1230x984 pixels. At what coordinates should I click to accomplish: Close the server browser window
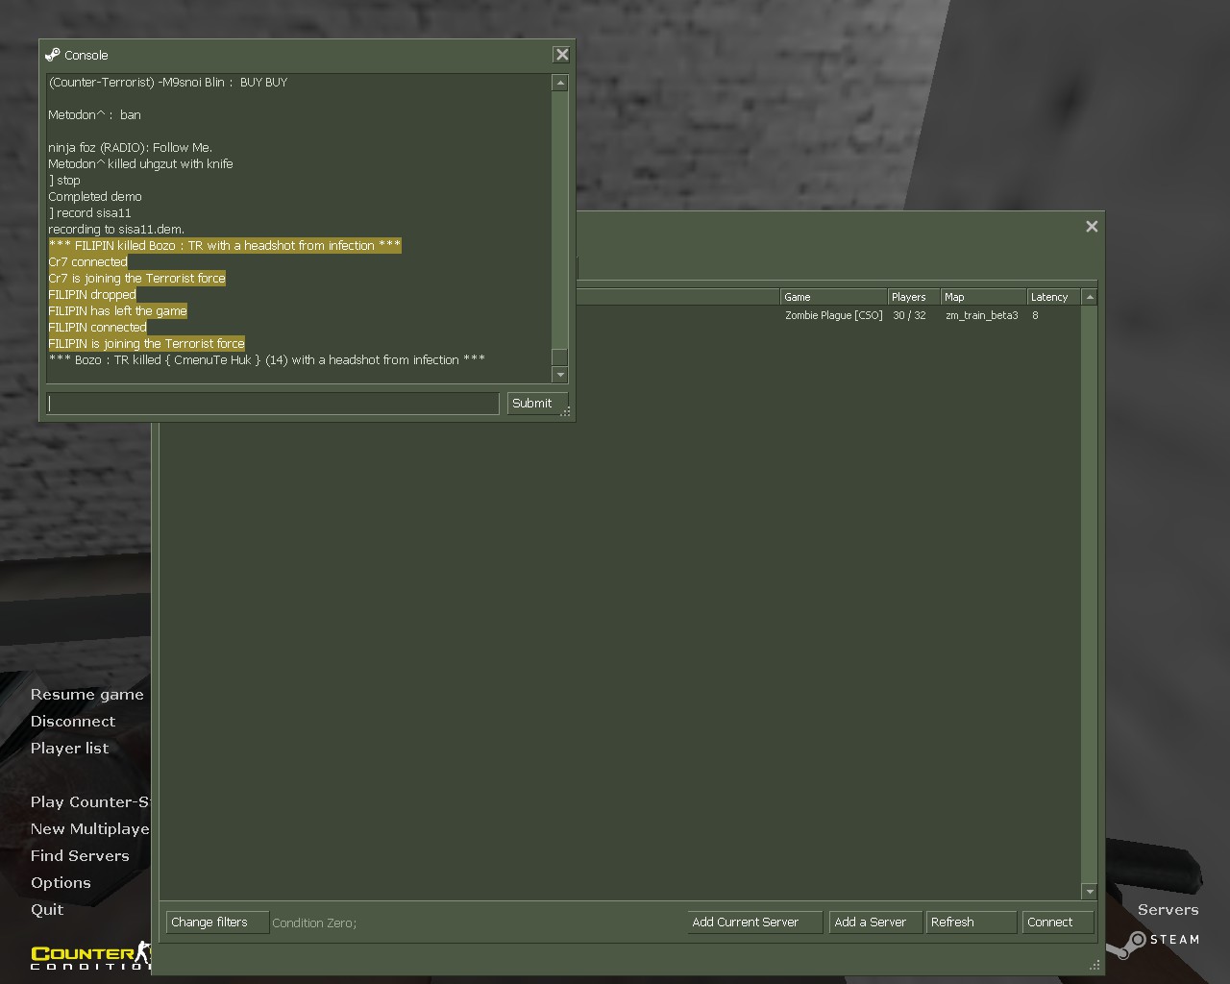(x=1092, y=227)
